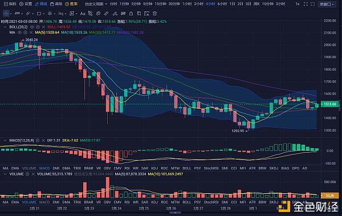Image resolution: width=342 pixels, height=216 pixels.
Task: Collapse the VOLUME indicator chevron
Action: pos(5,174)
